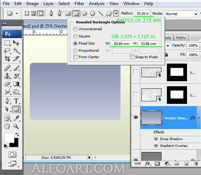Open the Mode dropdown set to Normal

click(182, 14)
